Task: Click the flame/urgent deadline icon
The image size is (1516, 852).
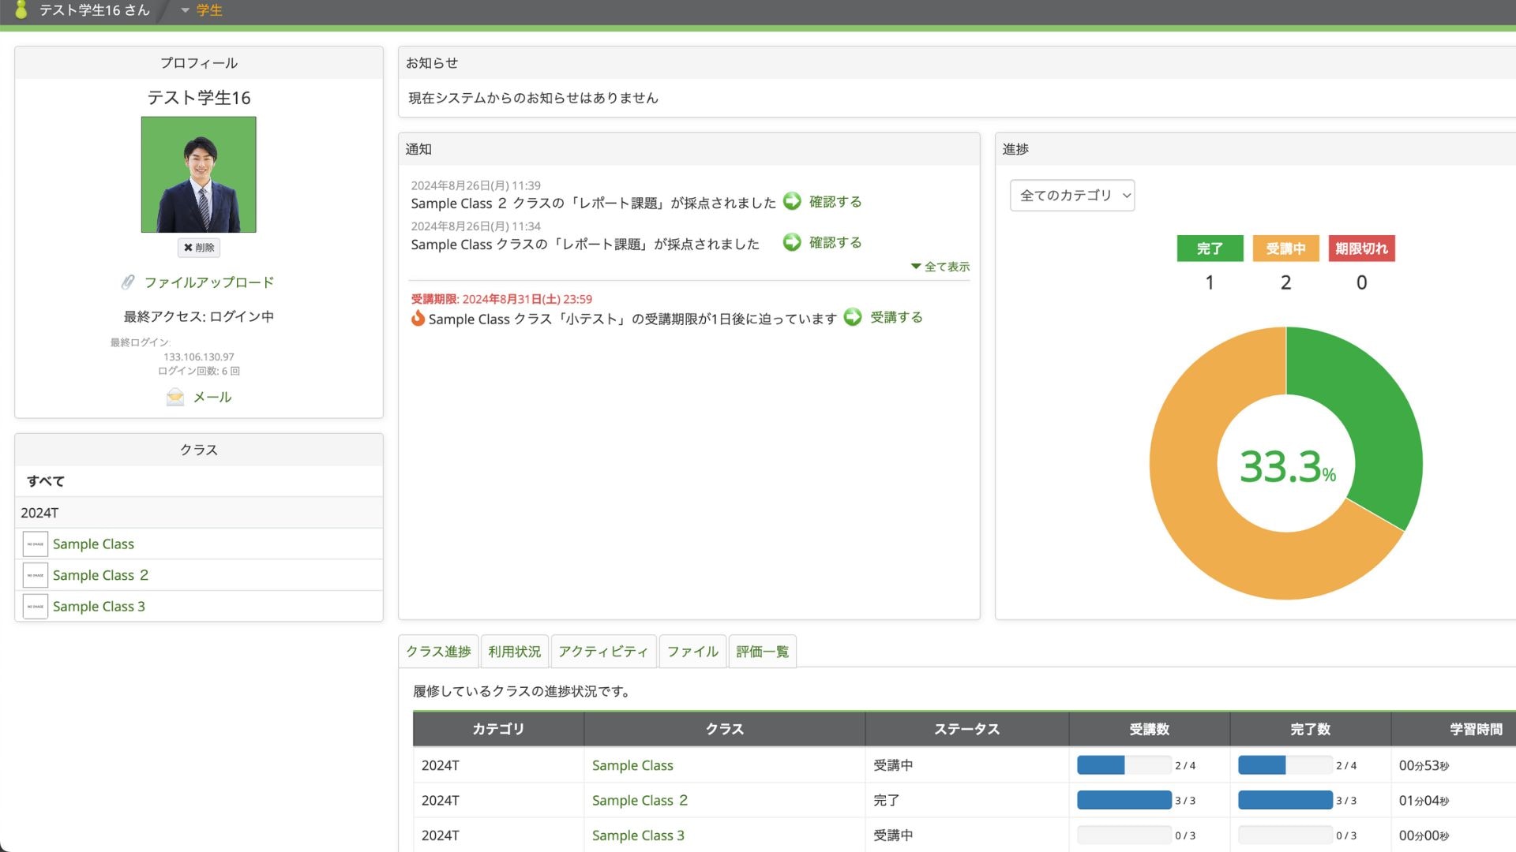Action: click(x=418, y=319)
